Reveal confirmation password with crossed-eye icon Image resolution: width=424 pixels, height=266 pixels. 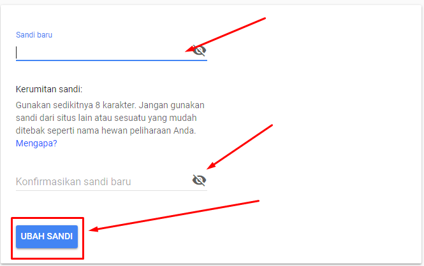pyautogui.click(x=200, y=180)
